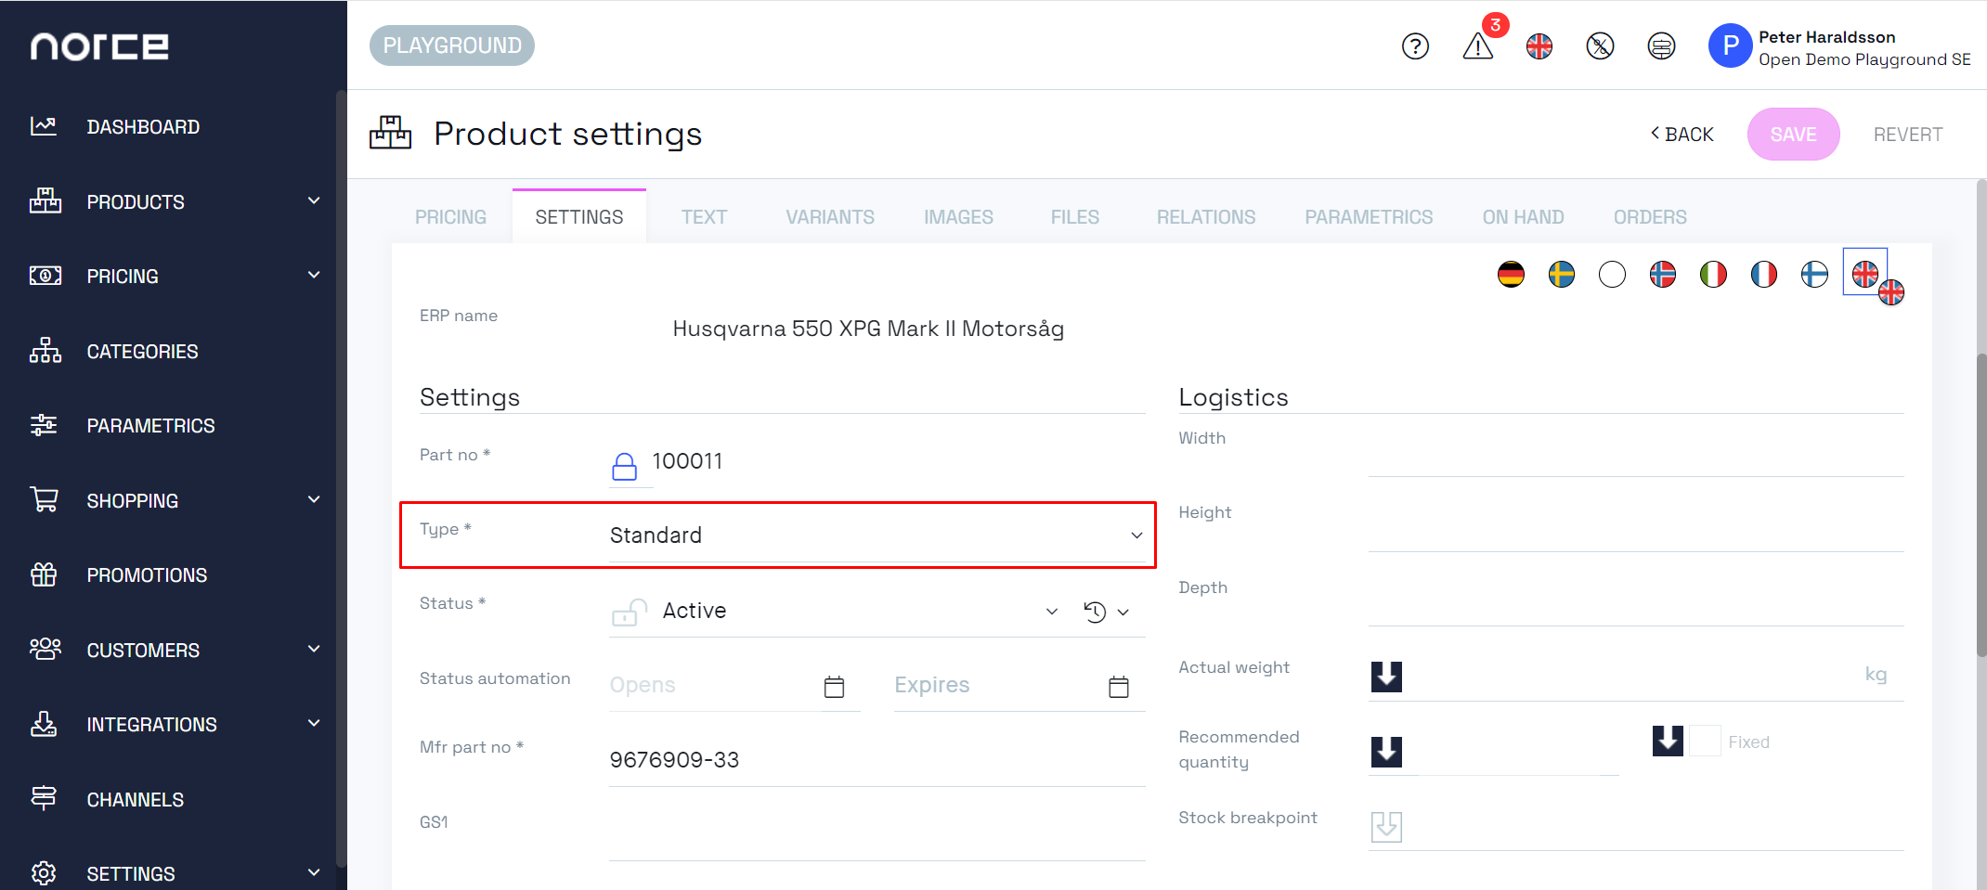Select the highlighted UK flag language
The image size is (1987, 890).
[x=1864, y=273]
